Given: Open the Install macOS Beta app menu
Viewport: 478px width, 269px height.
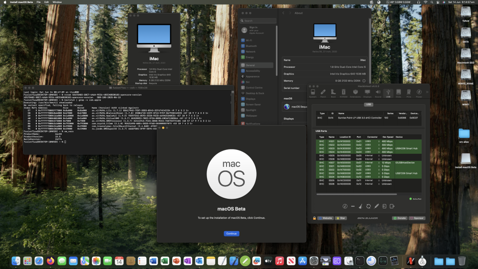Looking at the screenshot, I should pos(22,2).
